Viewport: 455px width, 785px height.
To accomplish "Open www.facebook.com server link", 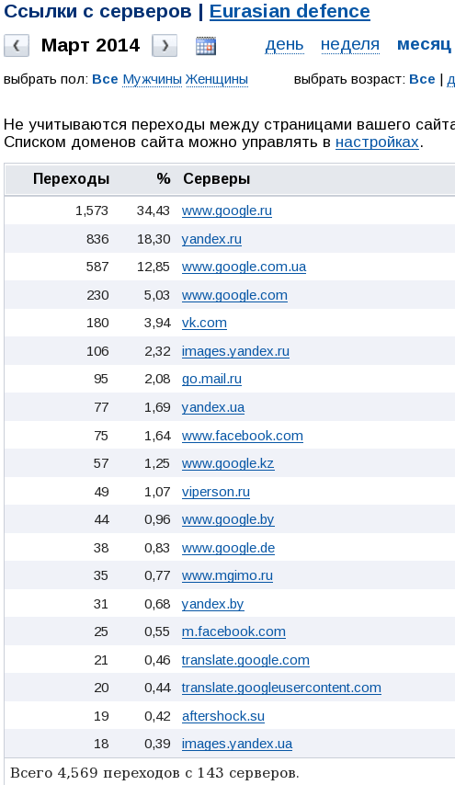I will click(x=243, y=436).
